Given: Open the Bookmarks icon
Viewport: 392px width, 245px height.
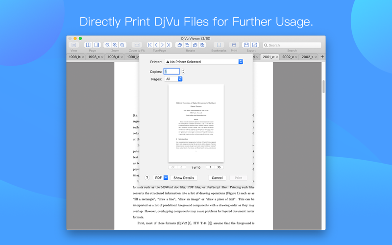Looking at the screenshot, I should [219, 45].
